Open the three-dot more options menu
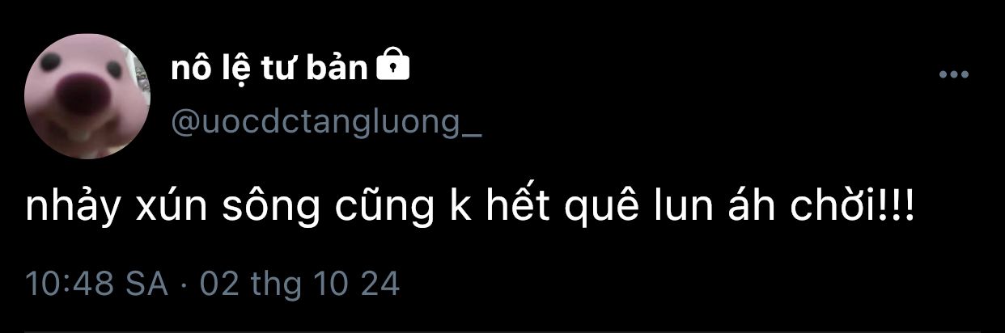 tap(953, 75)
